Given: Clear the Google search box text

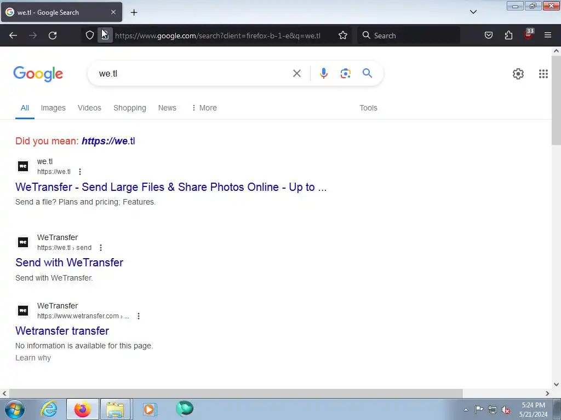Looking at the screenshot, I should tap(296, 73).
